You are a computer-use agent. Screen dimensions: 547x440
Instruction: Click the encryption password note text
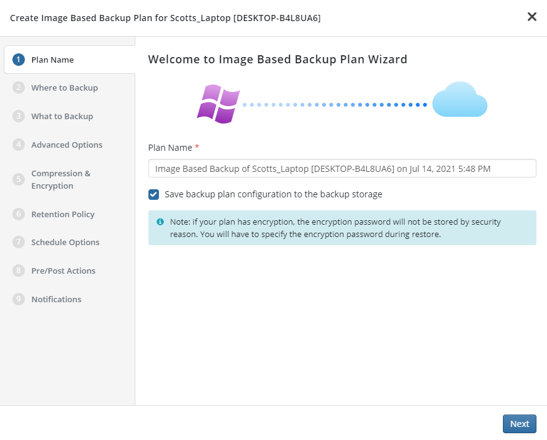coord(335,228)
